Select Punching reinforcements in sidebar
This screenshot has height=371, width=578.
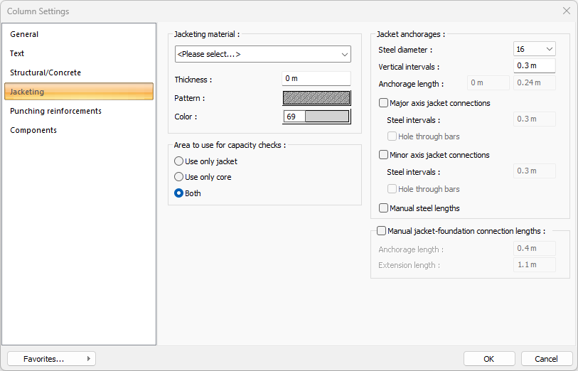click(55, 111)
